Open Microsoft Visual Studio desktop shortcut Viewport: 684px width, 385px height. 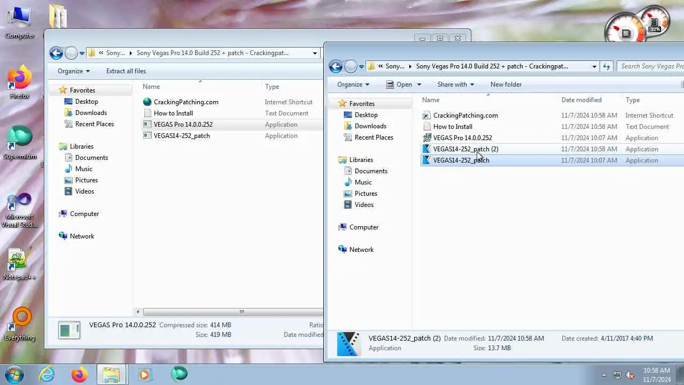click(19, 211)
